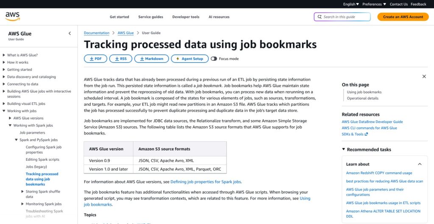434x224 pixels.
Task: Open Amazon Redshift COPY command usage
Action: pos(379,173)
